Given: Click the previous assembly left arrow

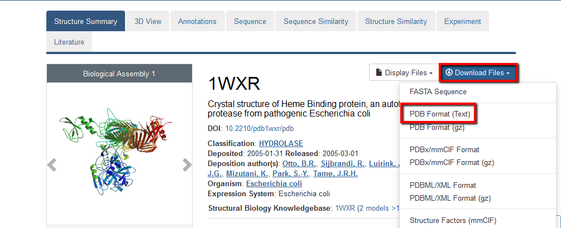Looking at the screenshot, I should (52, 164).
